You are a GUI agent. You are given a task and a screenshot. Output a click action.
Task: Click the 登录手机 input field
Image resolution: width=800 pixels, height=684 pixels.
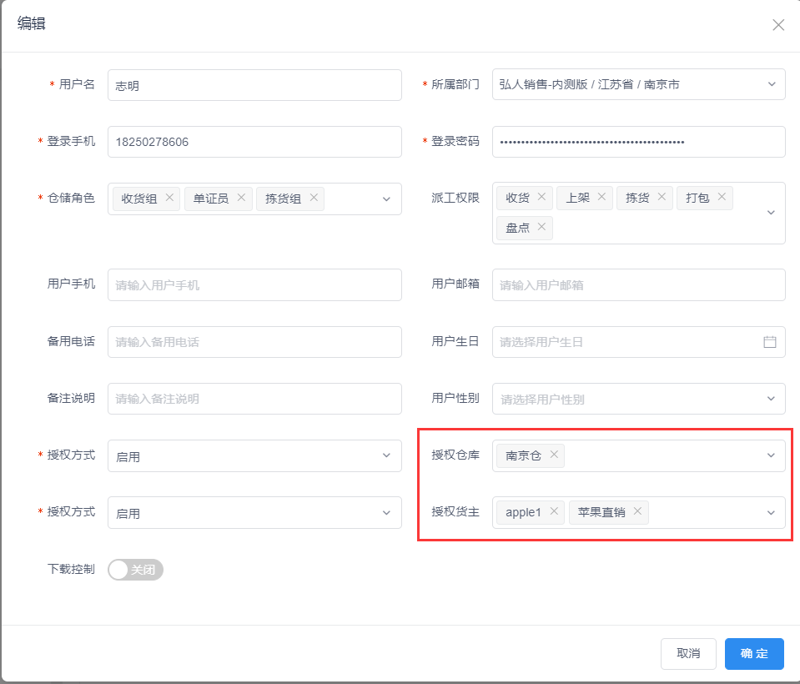tap(254, 142)
